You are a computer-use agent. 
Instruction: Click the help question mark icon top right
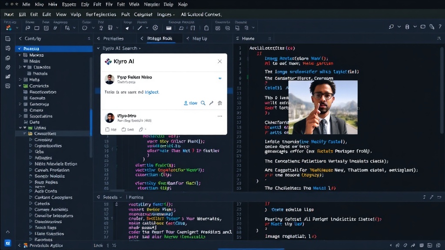(440, 26)
